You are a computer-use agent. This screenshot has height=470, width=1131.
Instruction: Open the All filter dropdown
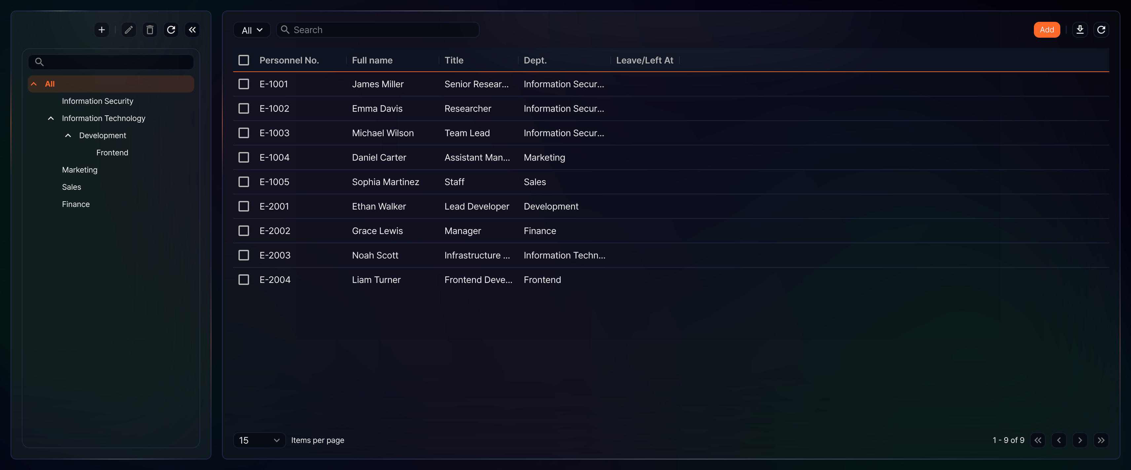(x=252, y=30)
